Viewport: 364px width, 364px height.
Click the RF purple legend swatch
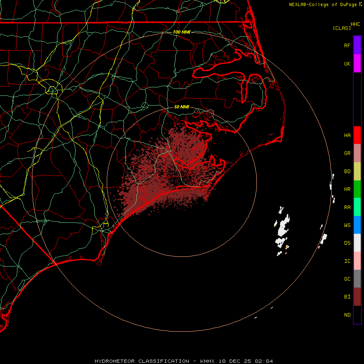click(357, 45)
